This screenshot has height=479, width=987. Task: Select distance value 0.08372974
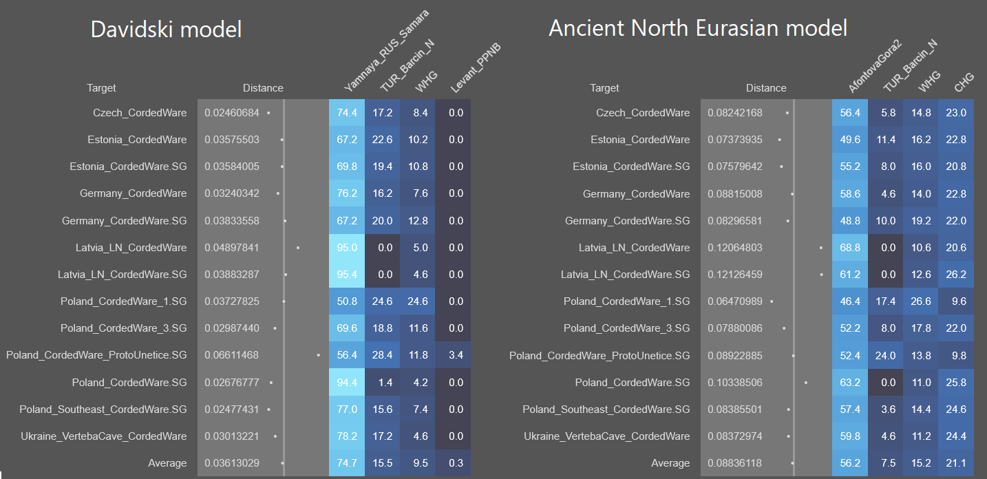(735, 436)
